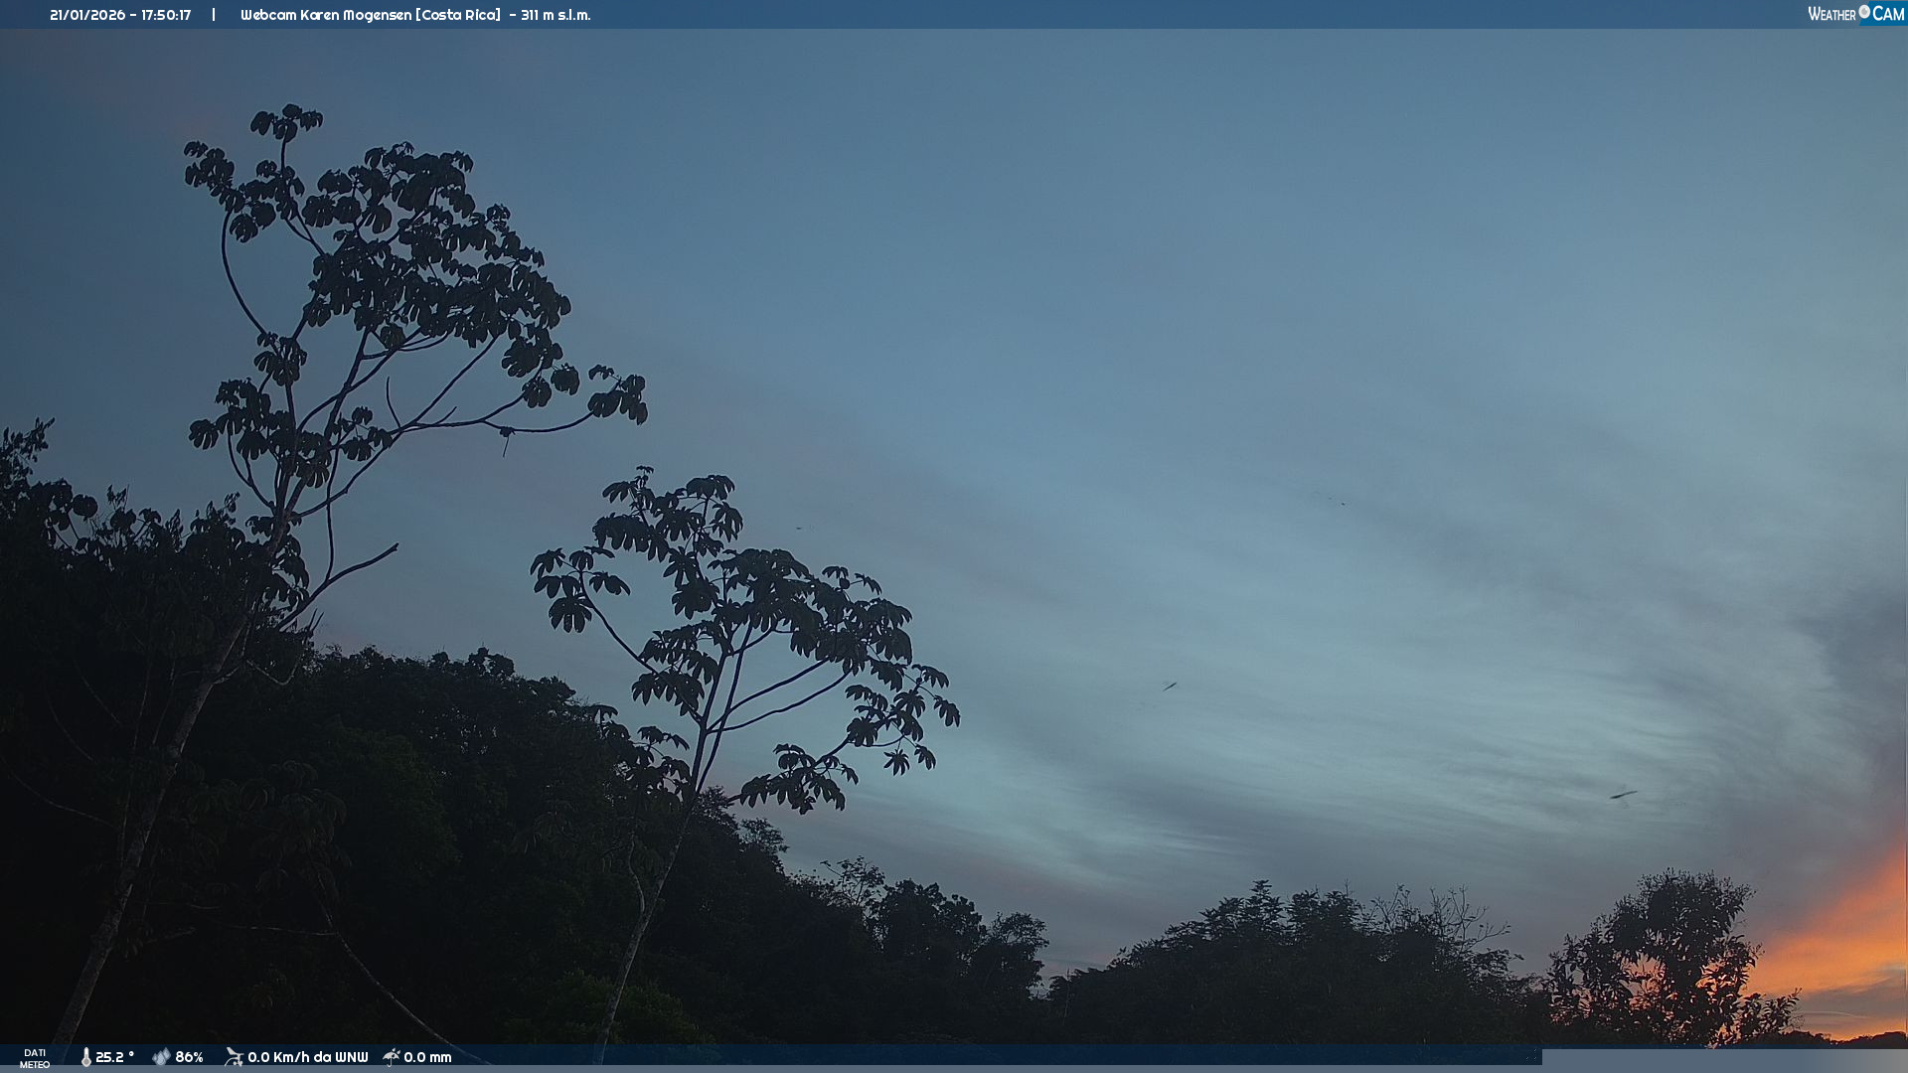Click the rain umbrella icon

(392, 1057)
